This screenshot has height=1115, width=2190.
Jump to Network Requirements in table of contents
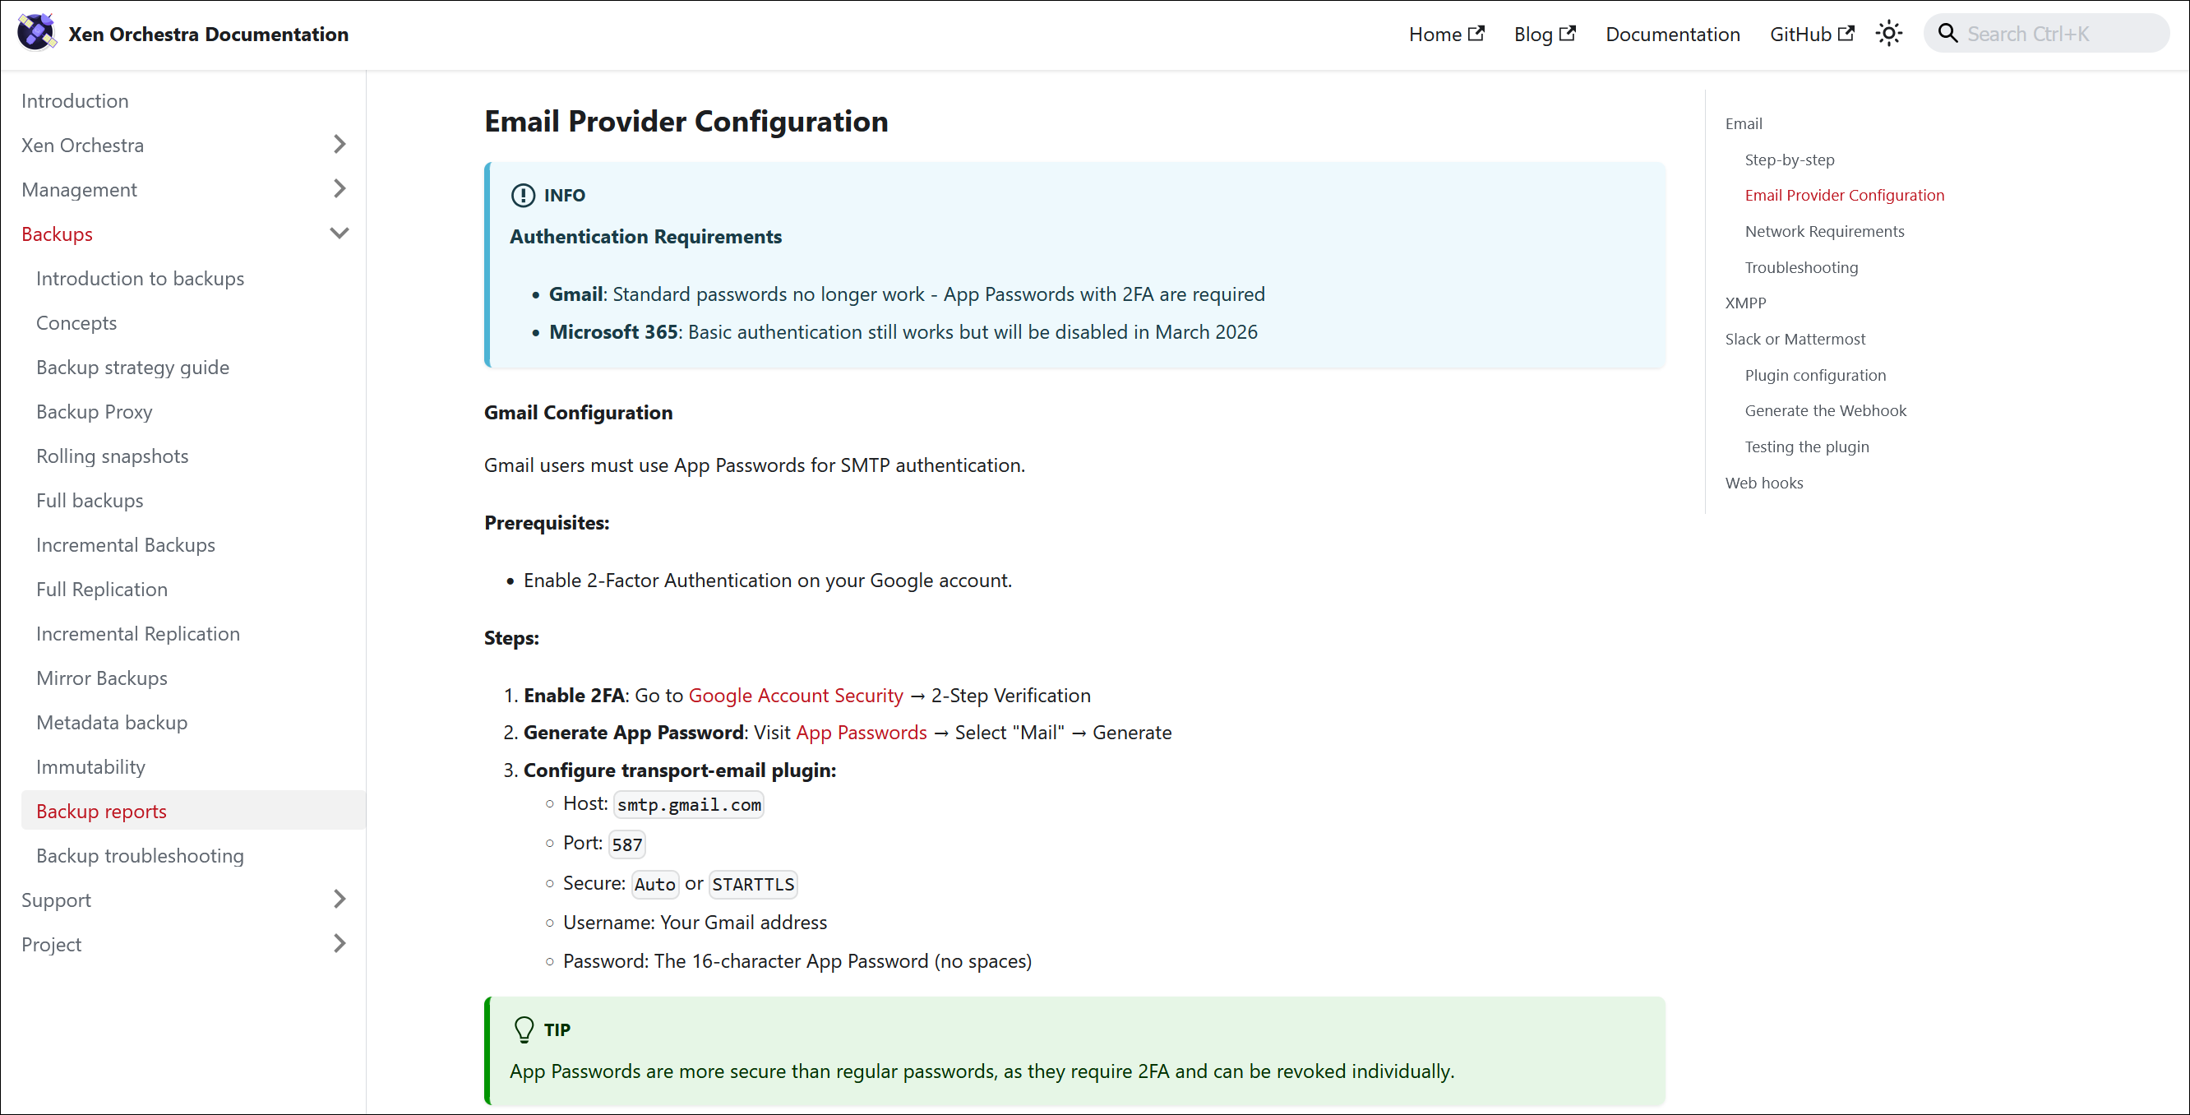[x=1823, y=231]
